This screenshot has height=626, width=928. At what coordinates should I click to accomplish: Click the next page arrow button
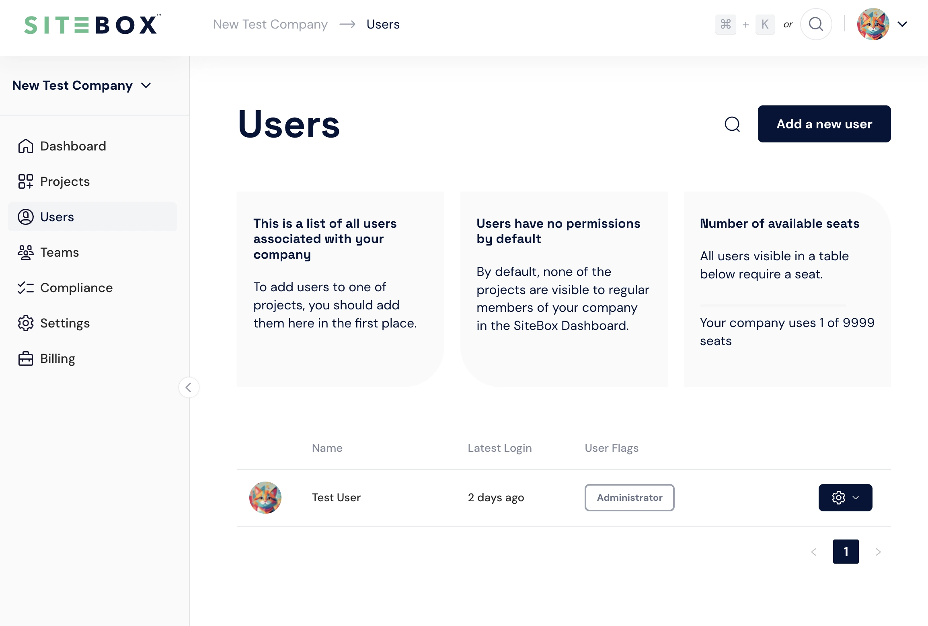point(878,552)
